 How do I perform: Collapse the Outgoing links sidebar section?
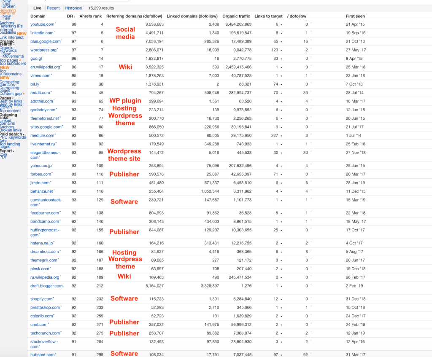[8, 116]
